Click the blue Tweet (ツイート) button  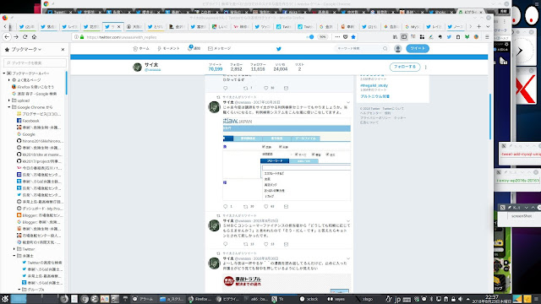pos(418,49)
